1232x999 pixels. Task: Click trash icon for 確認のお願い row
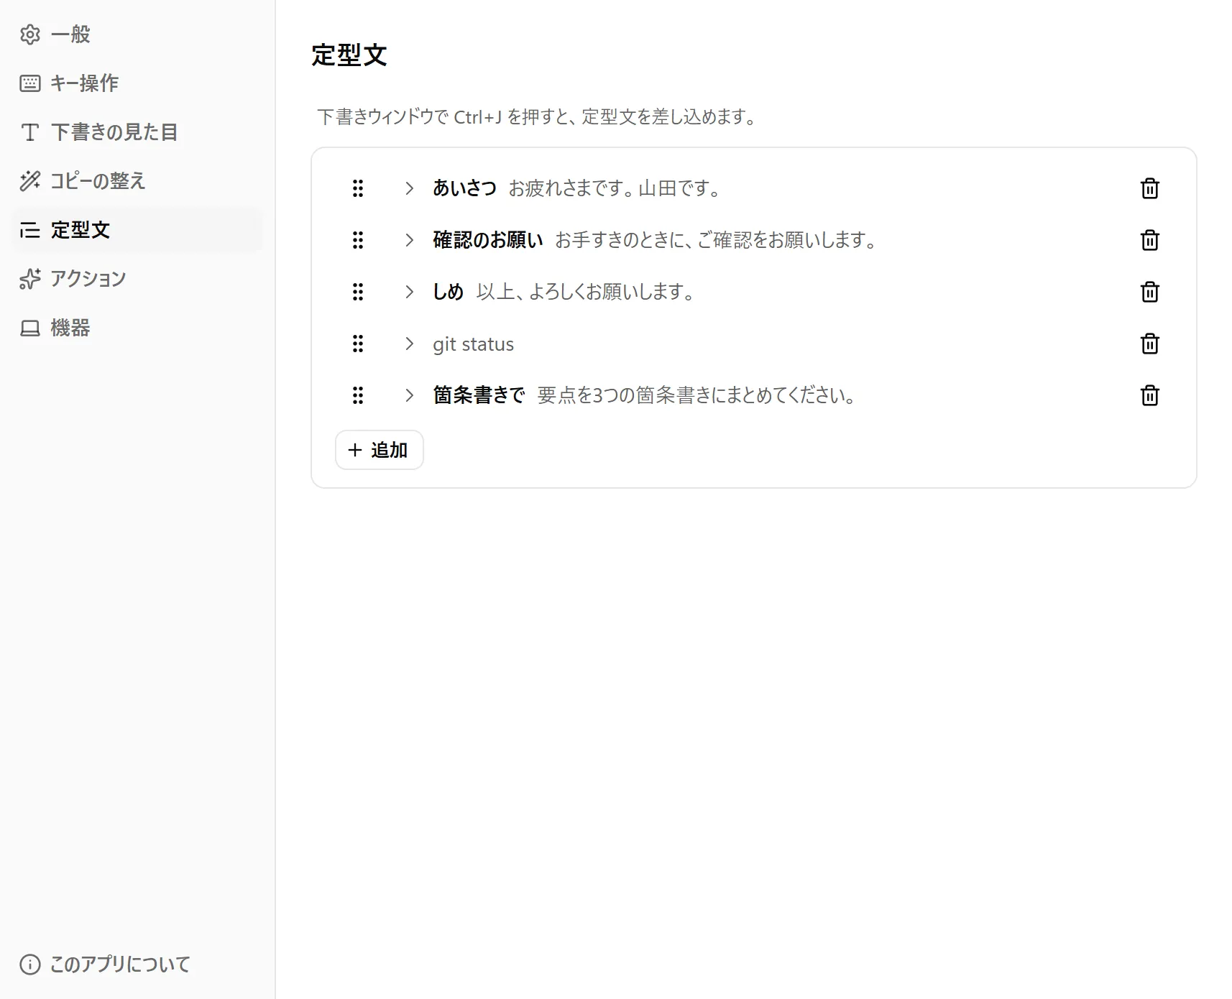coord(1149,240)
